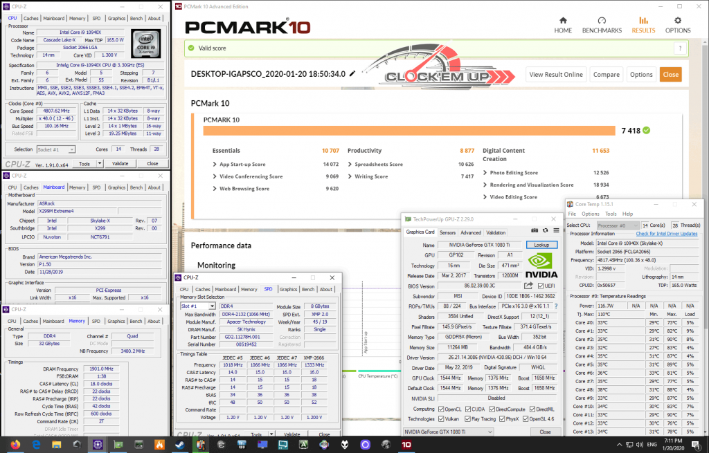Toggle the Ray Tracing checkbox
Image resolution: width=709 pixels, height=453 pixels.
pyautogui.click(x=467, y=418)
